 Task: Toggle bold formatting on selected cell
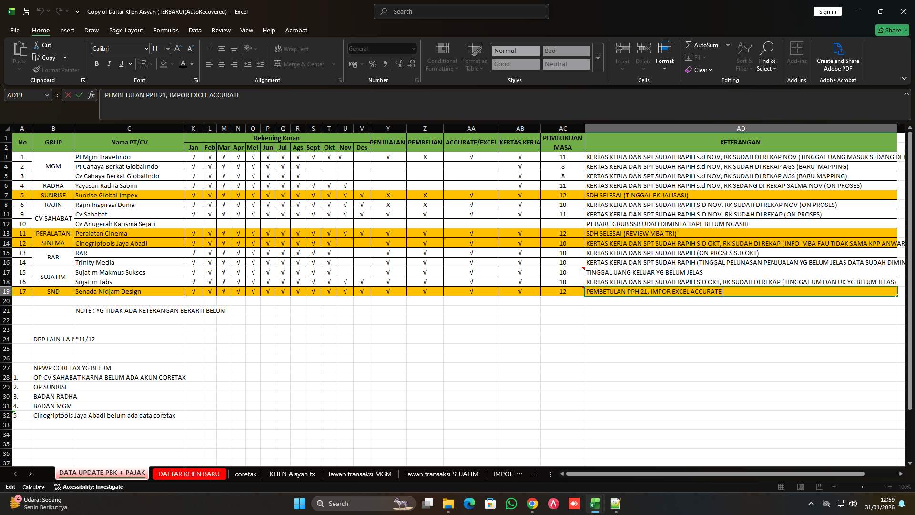97,63
